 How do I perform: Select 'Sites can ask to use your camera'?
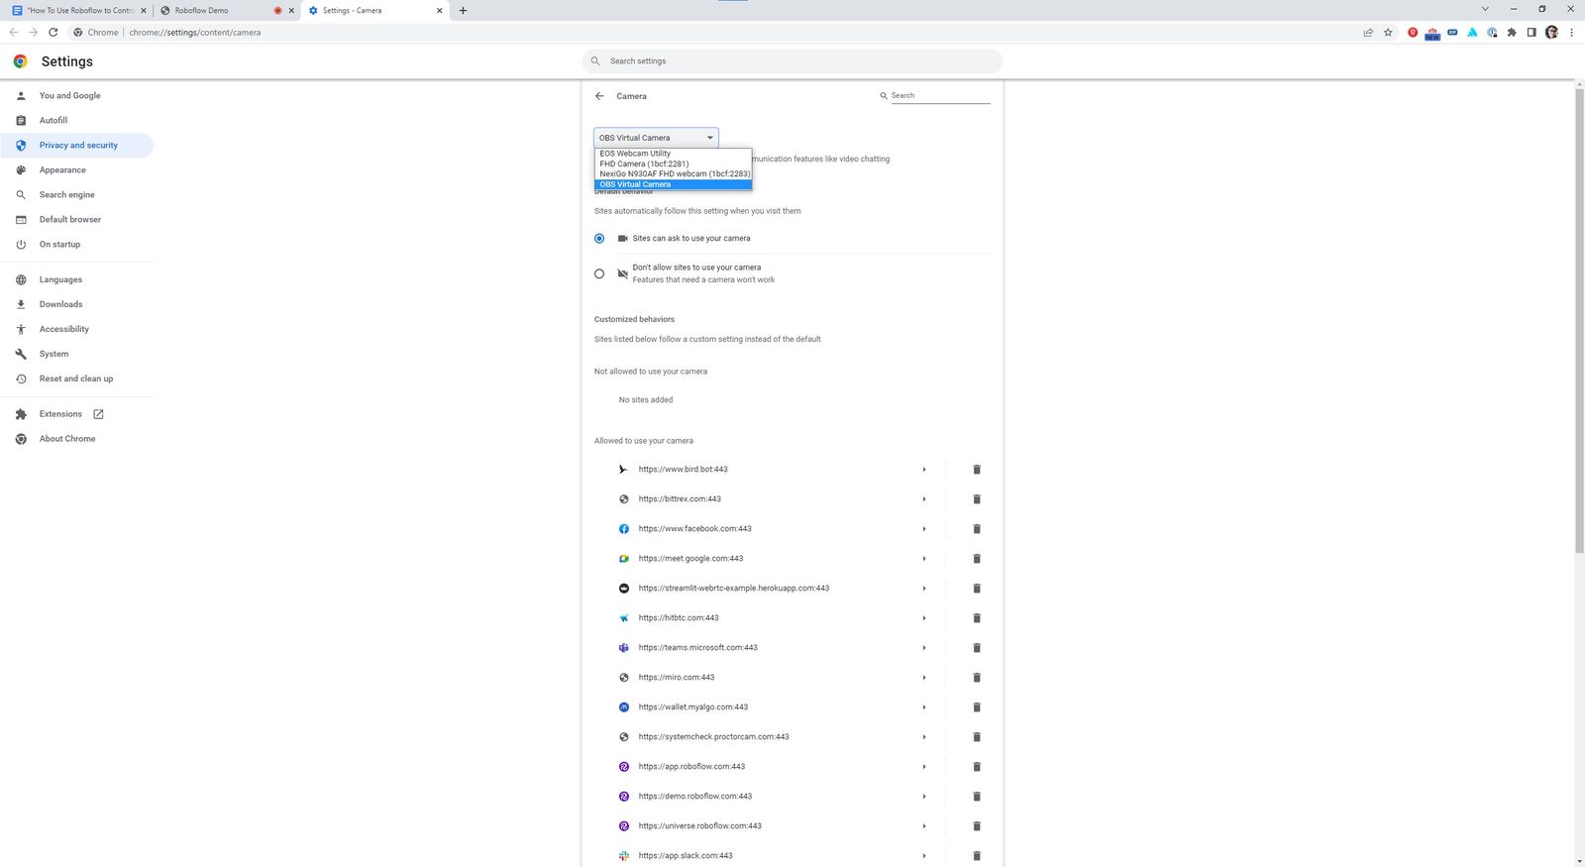599,239
